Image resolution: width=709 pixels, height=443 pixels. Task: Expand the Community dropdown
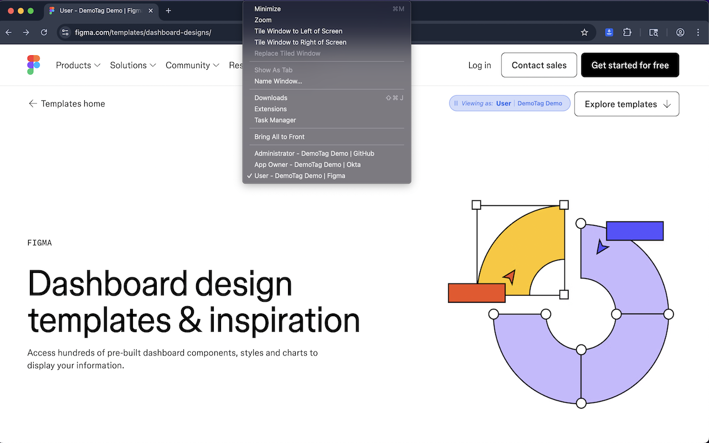[193, 65]
